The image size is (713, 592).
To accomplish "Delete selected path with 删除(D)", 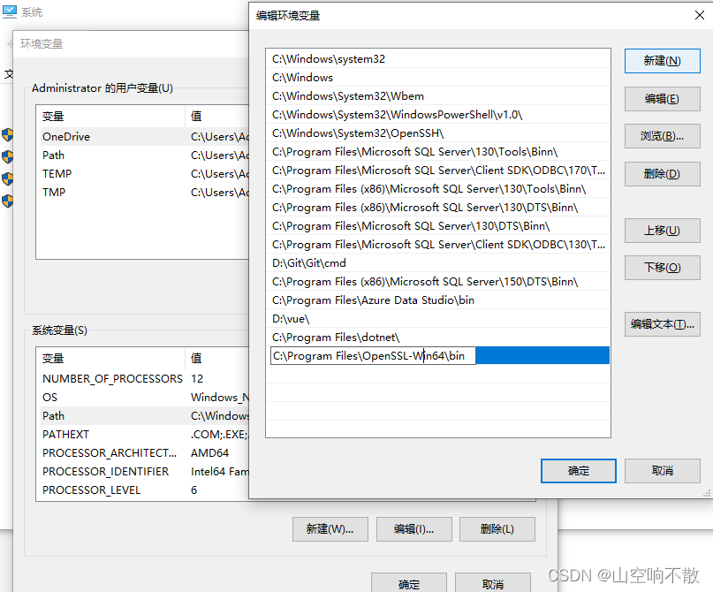I will [x=662, y=174].
